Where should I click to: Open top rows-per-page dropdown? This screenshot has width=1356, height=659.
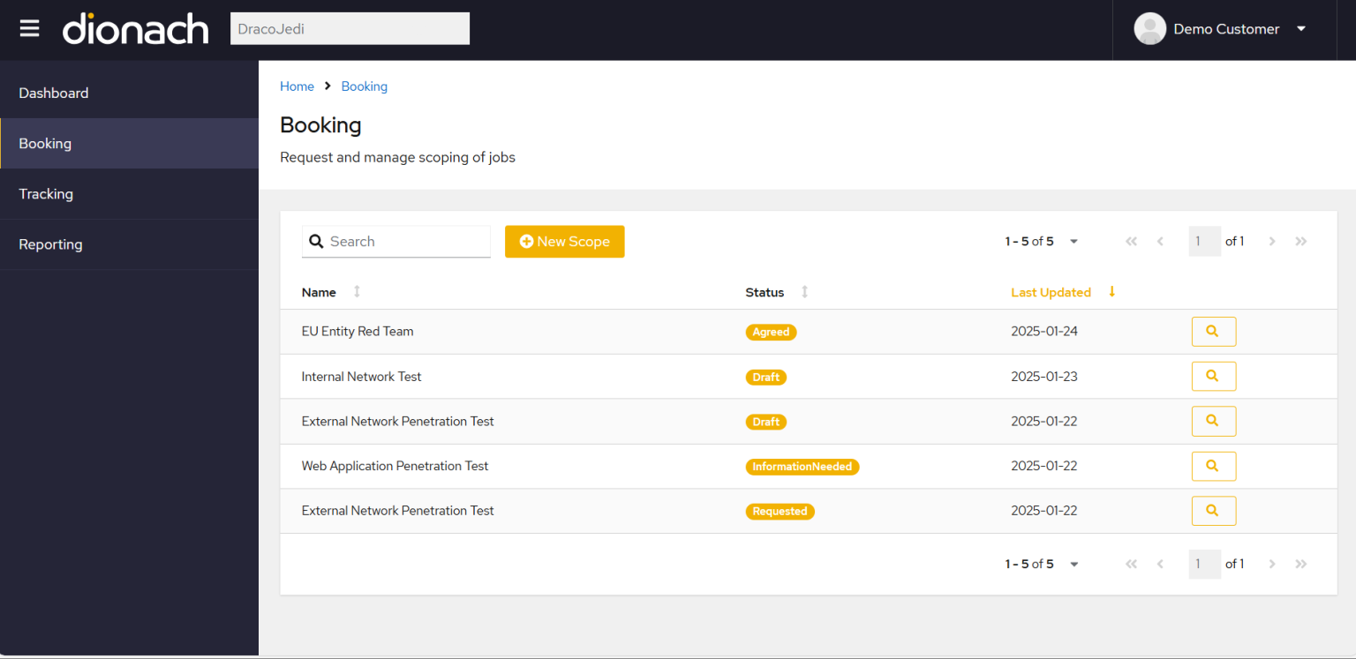[1073, 242]
